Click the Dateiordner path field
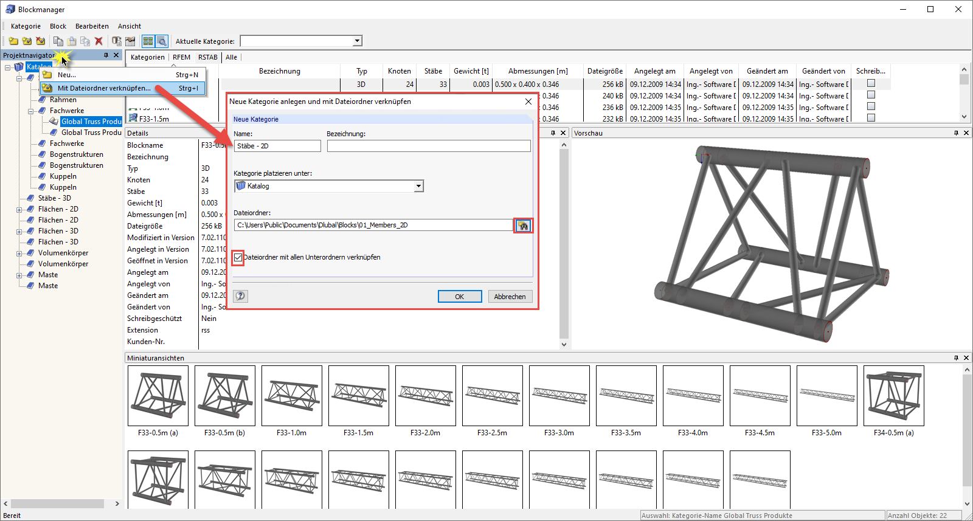 tap(373, 225)
